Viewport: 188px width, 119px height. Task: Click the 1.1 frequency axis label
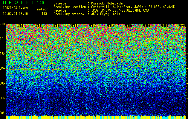tap(3, 39)
